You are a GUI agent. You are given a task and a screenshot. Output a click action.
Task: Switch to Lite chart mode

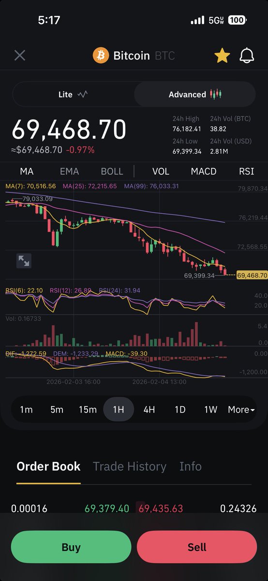(x=73, y=94)
